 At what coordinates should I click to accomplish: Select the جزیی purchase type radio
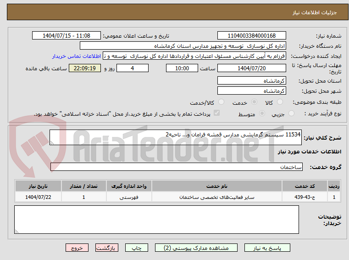(291, 113)
